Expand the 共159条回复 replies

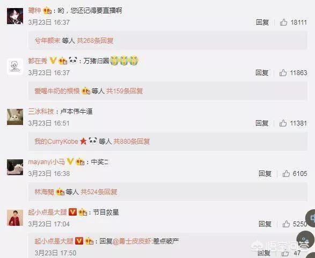point(124,91)
